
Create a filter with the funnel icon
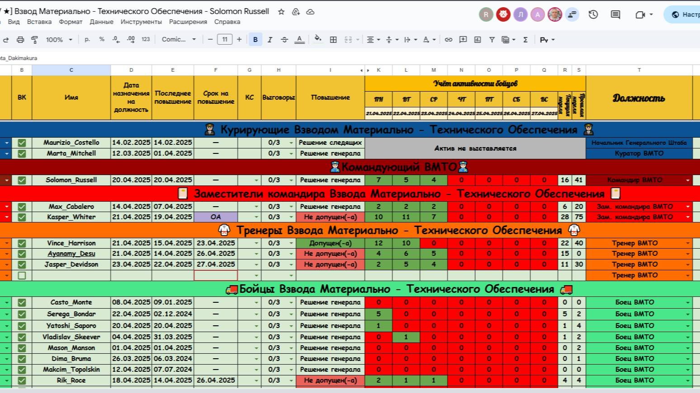[492, 40]
